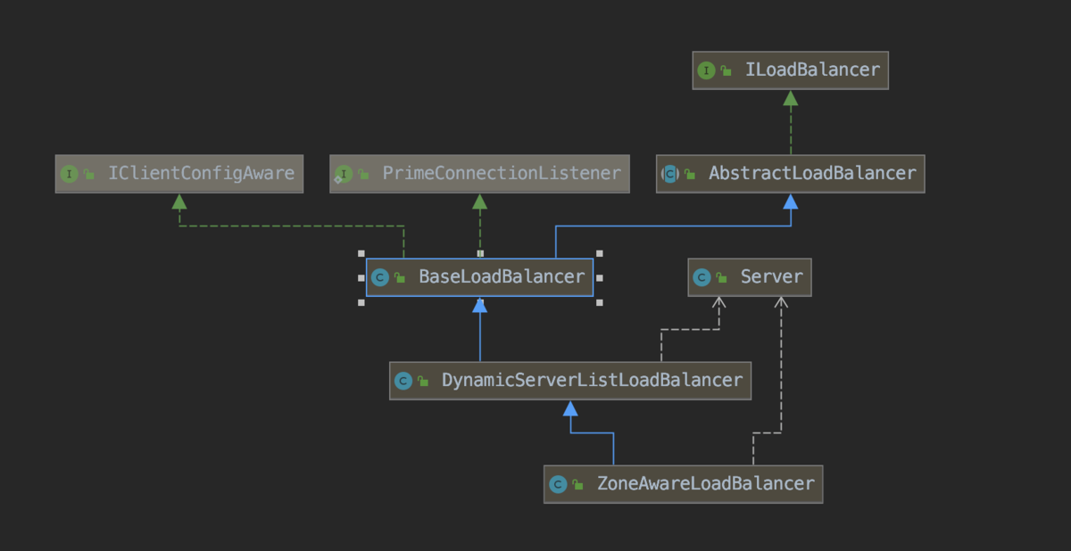Select the IClientConfigAware interface node

tap(179, 174)
